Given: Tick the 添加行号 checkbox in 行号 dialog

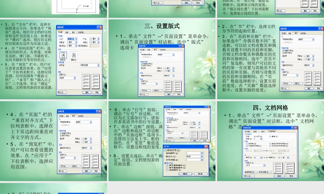Looking at the screenshot, I should click(x=166, y=150).
